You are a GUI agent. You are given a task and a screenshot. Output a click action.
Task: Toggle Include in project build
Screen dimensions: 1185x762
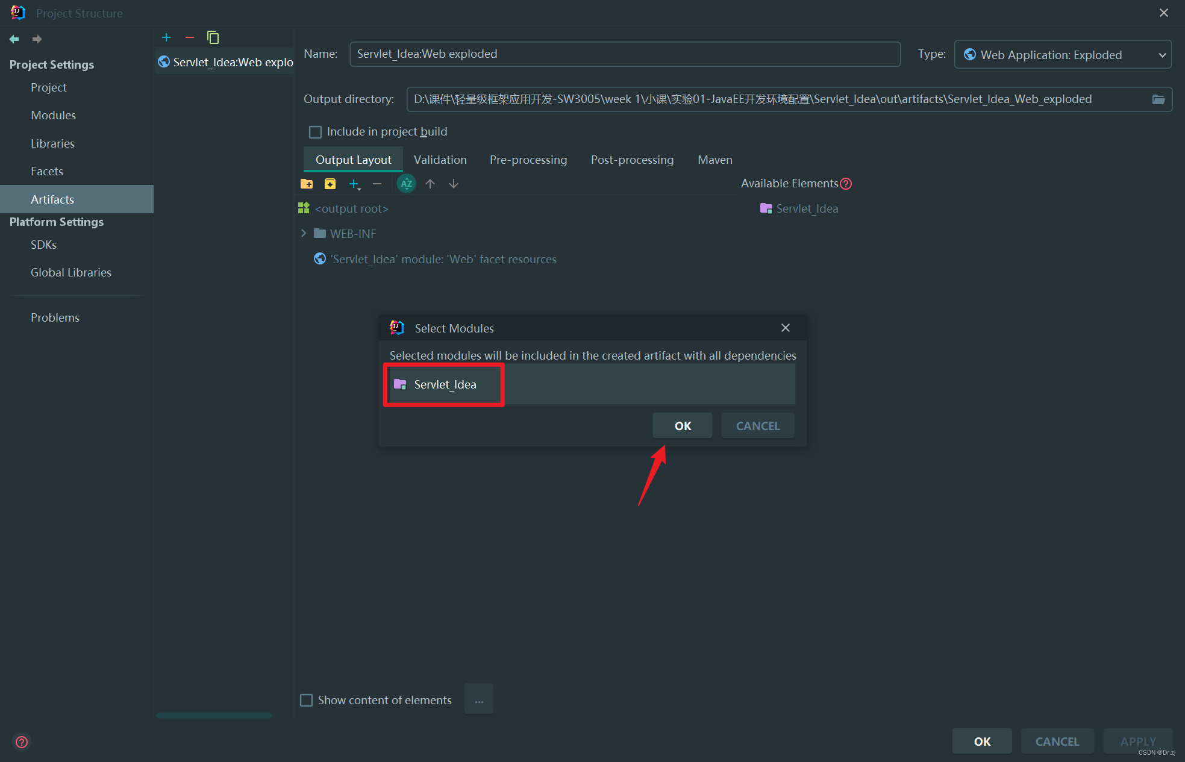(315, 132)
